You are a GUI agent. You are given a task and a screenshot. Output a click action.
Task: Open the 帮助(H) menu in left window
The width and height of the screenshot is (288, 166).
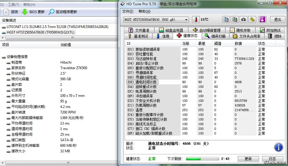[x=29, y=5]
